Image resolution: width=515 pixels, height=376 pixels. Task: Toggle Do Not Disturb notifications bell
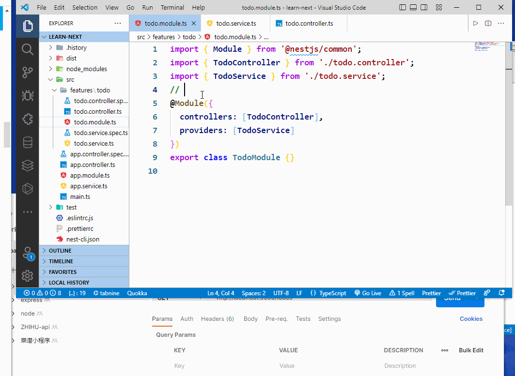502,293
